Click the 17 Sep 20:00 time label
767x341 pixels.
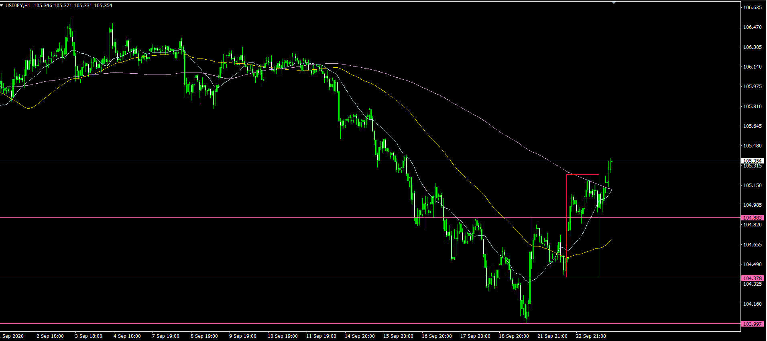click(475, 336)
